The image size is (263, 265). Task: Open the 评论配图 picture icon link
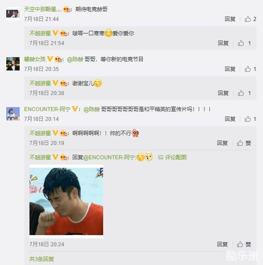172,157
